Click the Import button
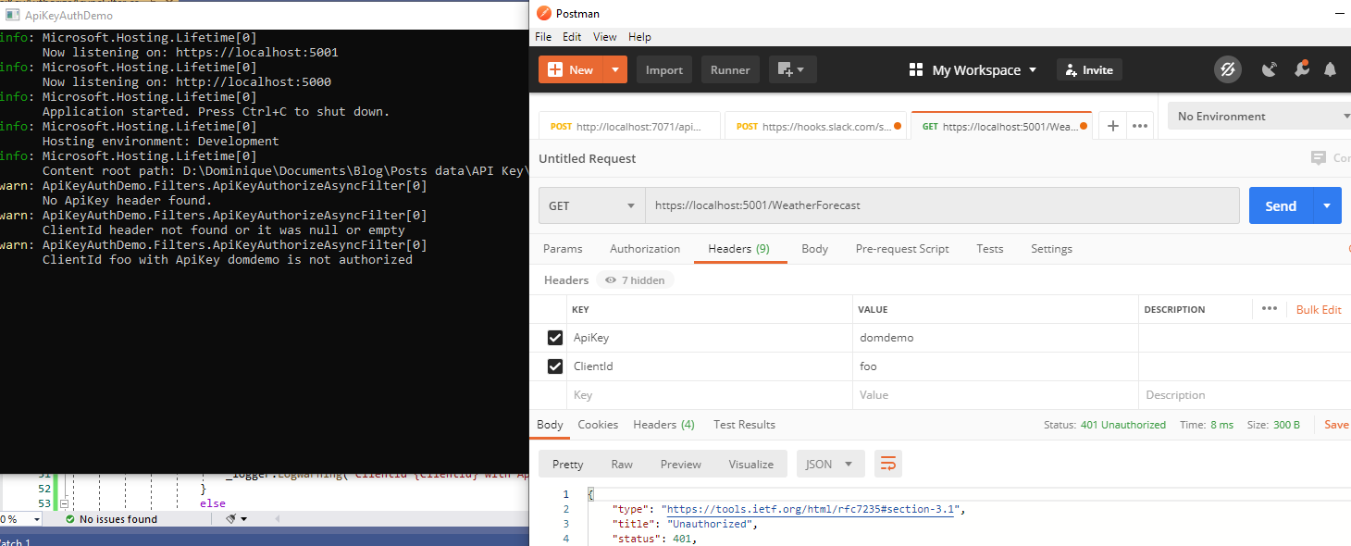The height and width of the screenshot is (546, 1351). click(x=664, y=69)
